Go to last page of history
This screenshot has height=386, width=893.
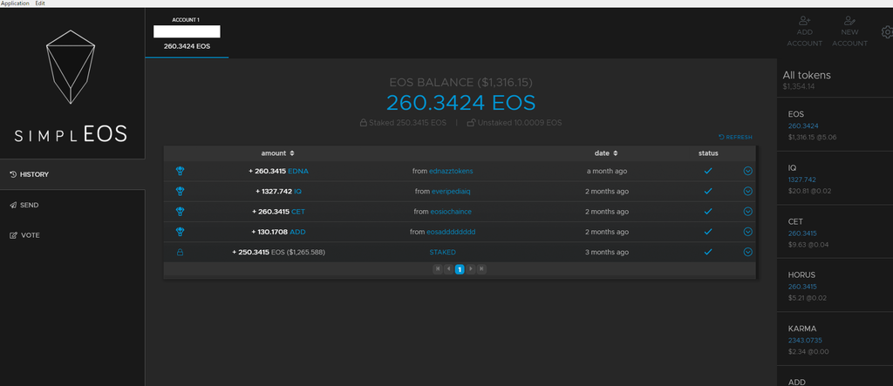(481, 268)
